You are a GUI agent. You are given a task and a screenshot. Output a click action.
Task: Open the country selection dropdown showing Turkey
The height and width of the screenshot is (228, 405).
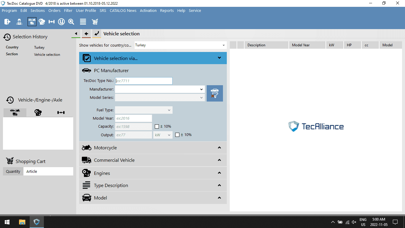tap(180, 45)
